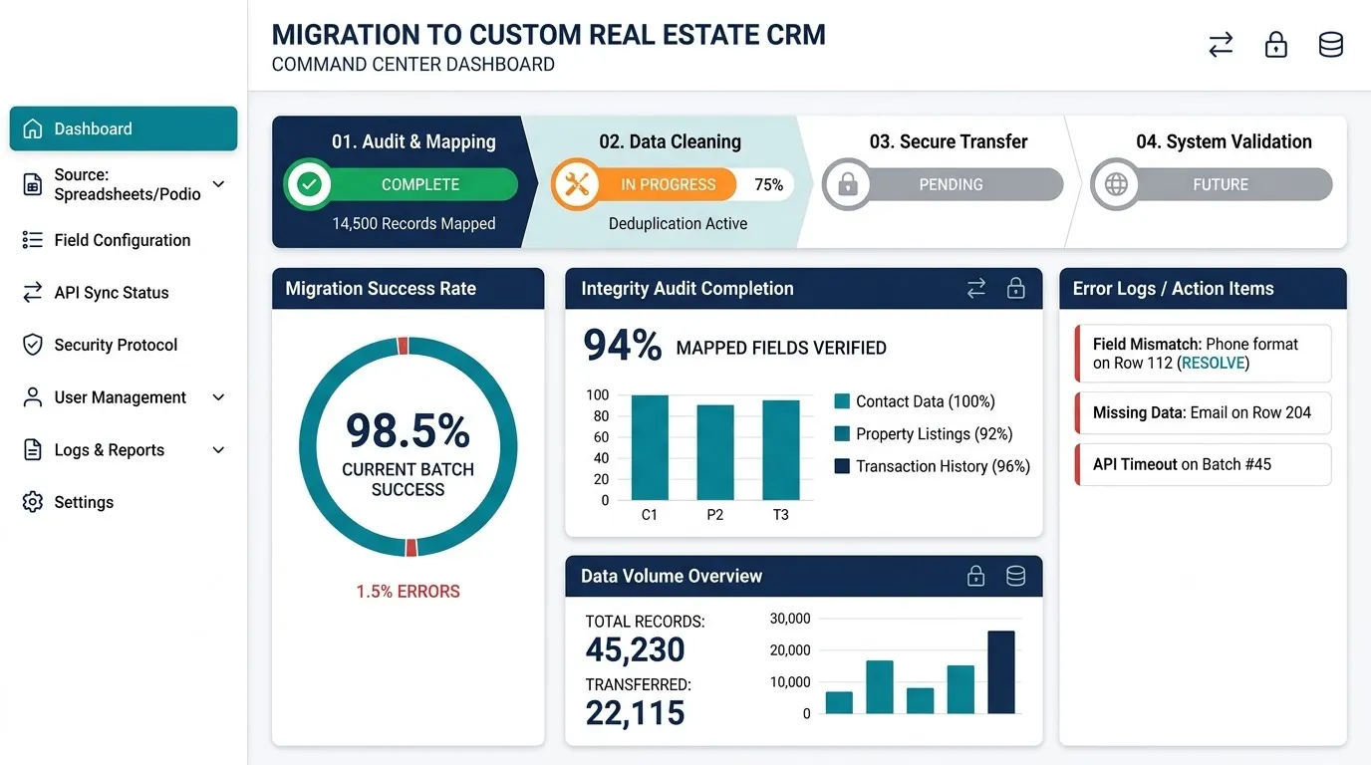Click database icon in Data Volume Overview header

coord(1016,576)
